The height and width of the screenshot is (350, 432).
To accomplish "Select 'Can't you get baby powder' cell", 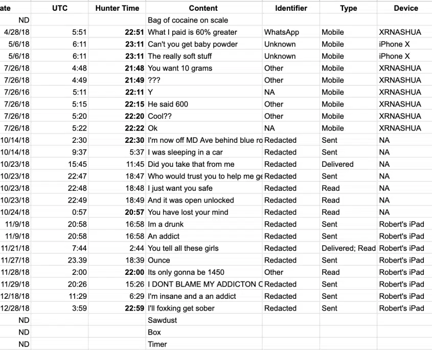I will [x=203, y=44].
